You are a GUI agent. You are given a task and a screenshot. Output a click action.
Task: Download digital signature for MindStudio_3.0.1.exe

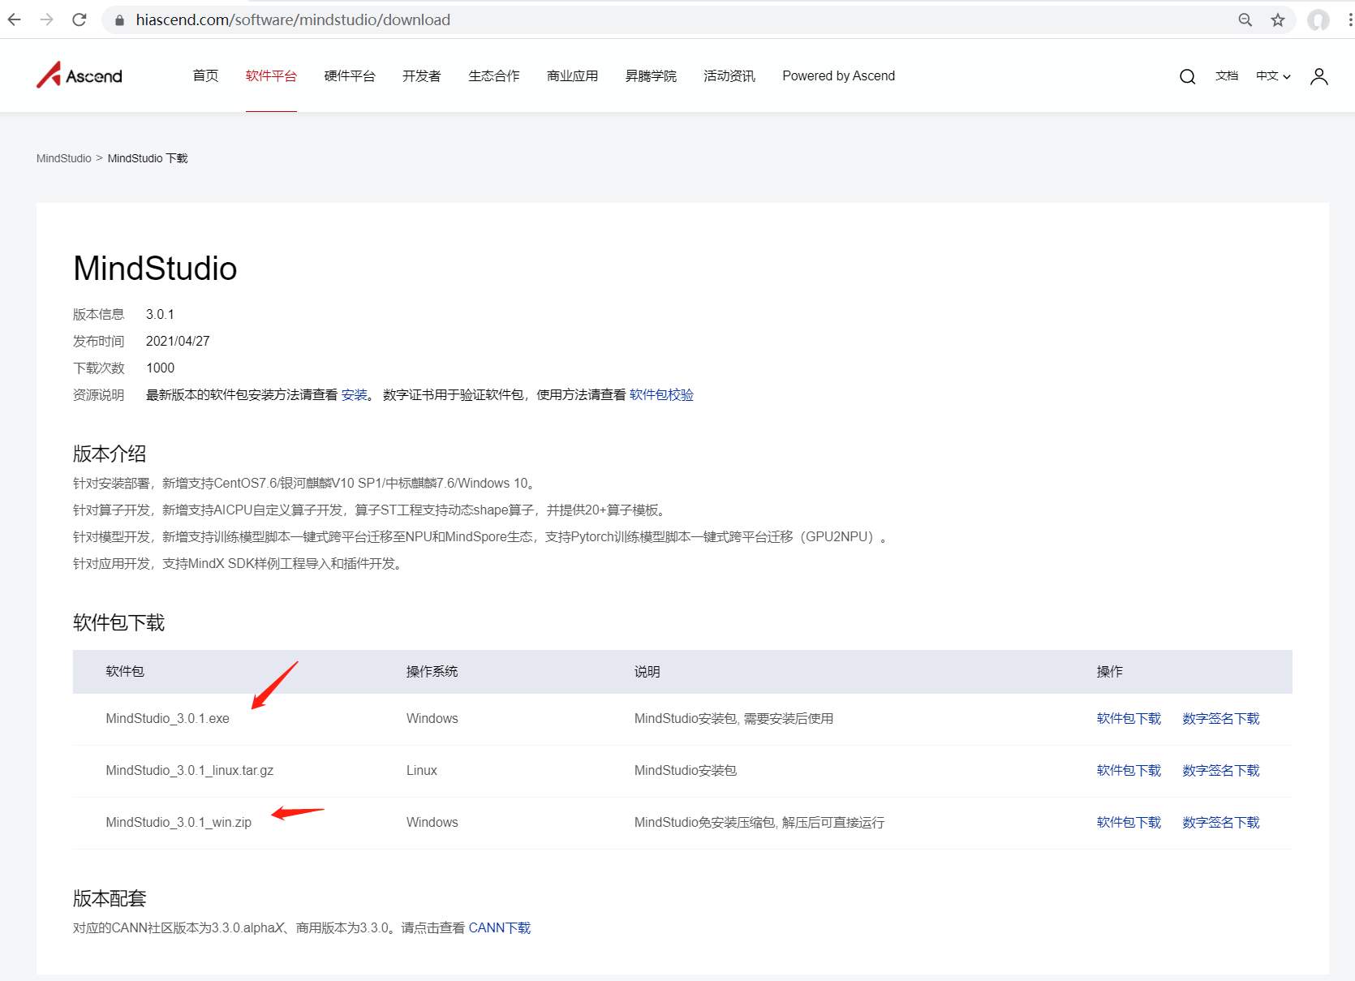click(1221, 719)
